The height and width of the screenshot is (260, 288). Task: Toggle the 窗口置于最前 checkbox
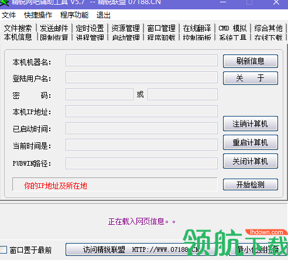tap(4, 250)
